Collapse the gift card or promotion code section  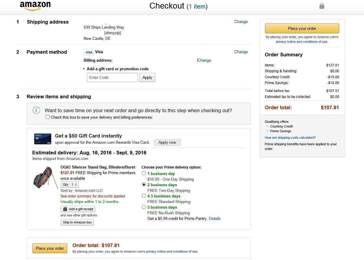click(84, 69)
